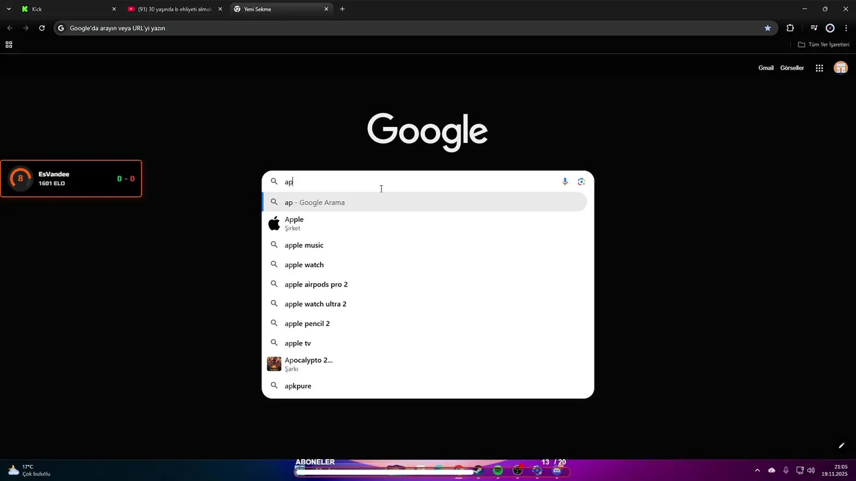Open the Google account avatar menu
The image size is (856, 481).
(x=841, y=67)
